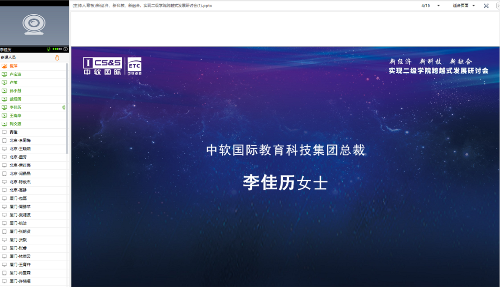Select participant name 北京-董芳
Screen dimensions: 500x287
18,157
